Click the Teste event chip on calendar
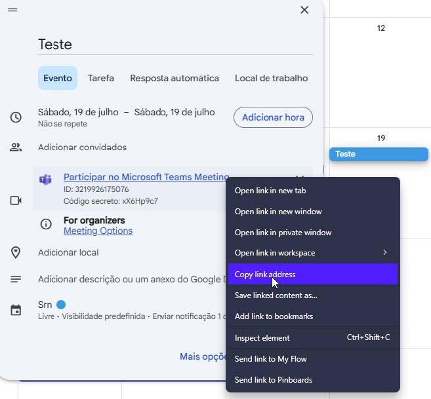Screen dimensions: 431x399 pos(379,154)
